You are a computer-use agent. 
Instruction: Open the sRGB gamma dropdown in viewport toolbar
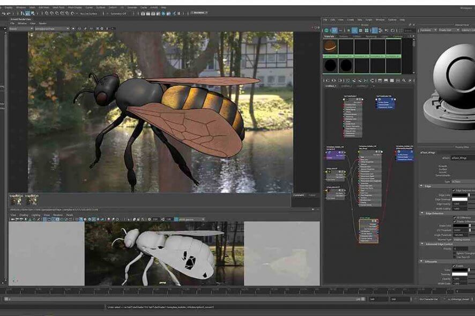(x=191, y=219)
